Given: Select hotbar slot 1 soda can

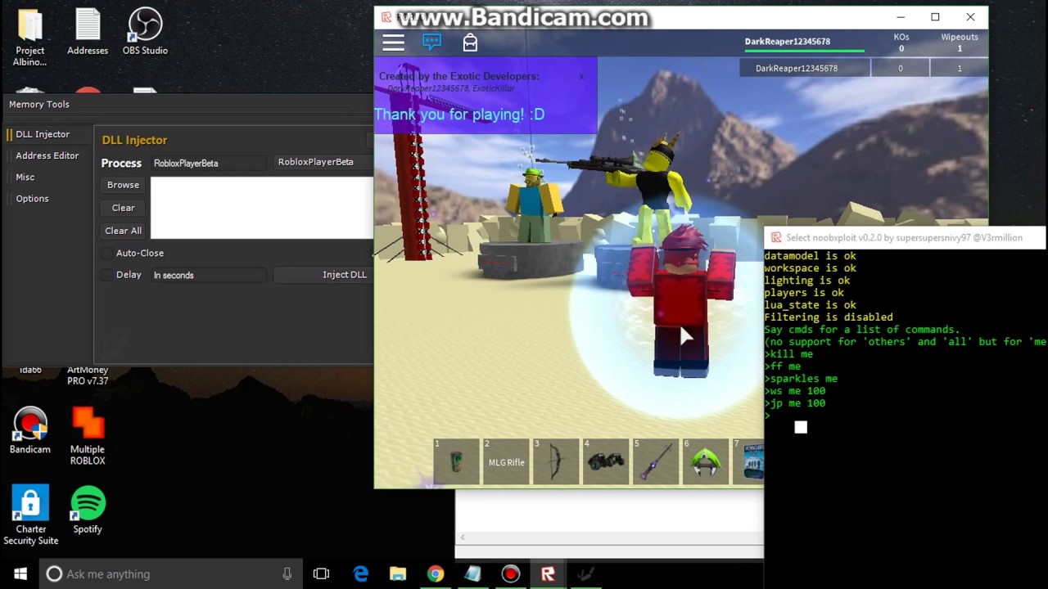Looking at the screenshot, I should pyautogui.click(x=456, y=461).
